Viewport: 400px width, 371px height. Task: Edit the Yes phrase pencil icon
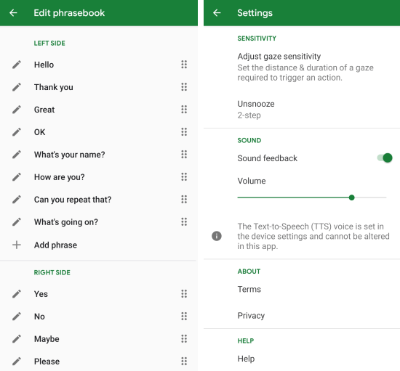(x=17, y=294)
